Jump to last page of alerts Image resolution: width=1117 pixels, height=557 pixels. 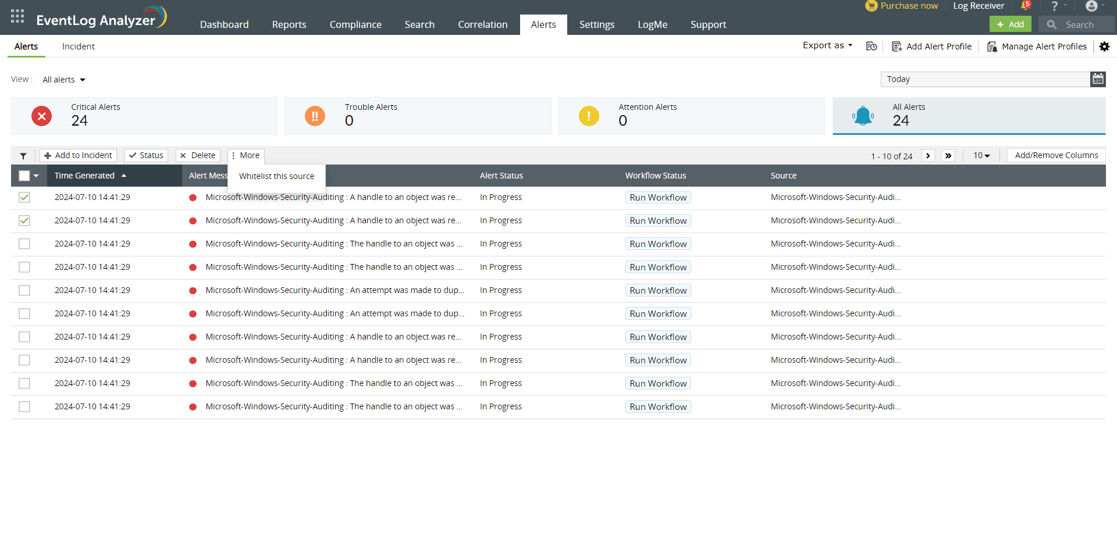click(x=948, y=156)
